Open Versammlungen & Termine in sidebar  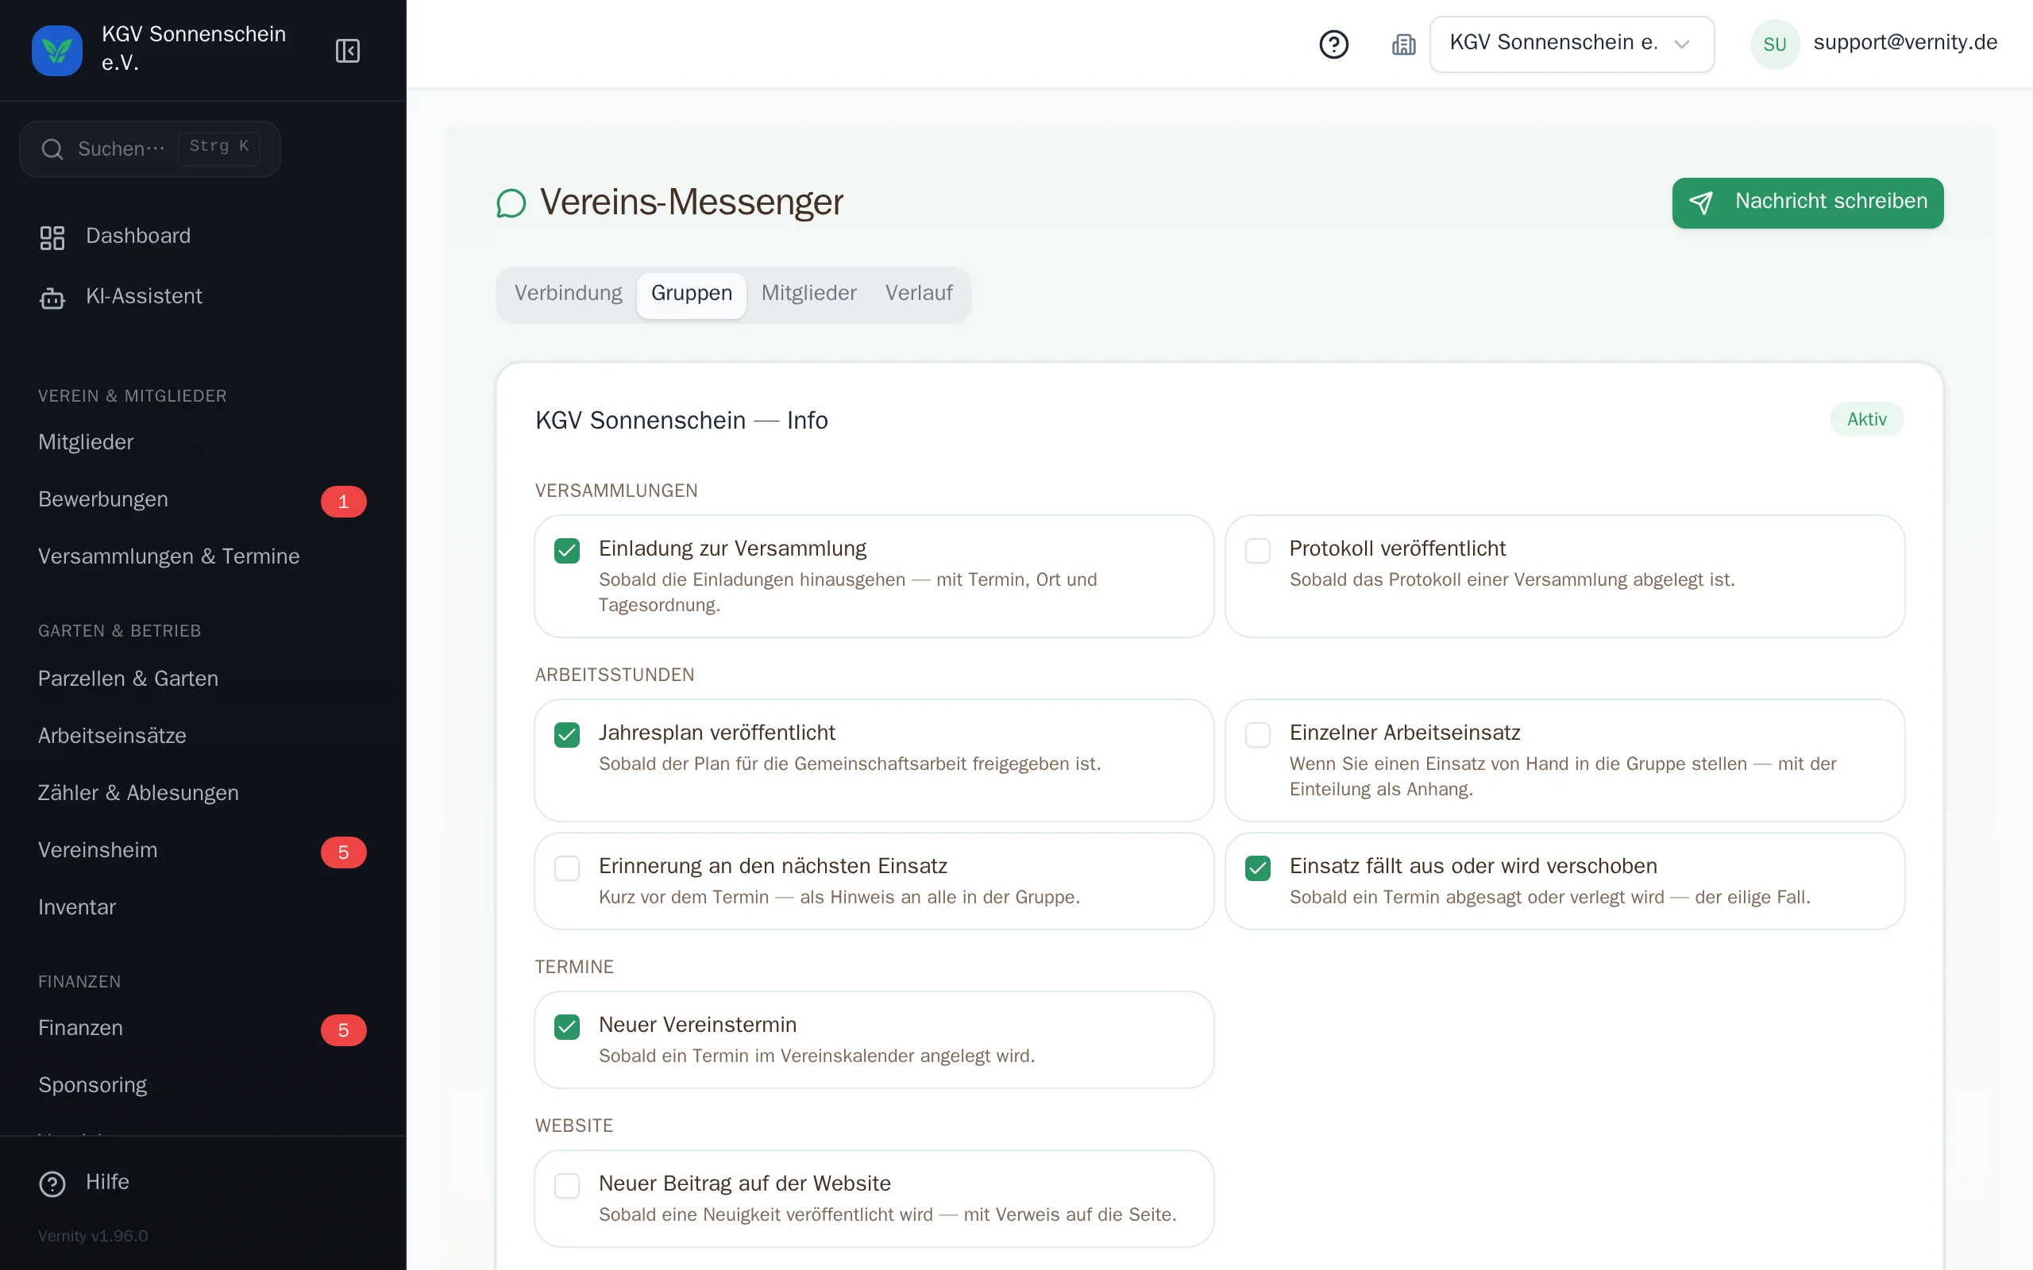click(169, 556)
